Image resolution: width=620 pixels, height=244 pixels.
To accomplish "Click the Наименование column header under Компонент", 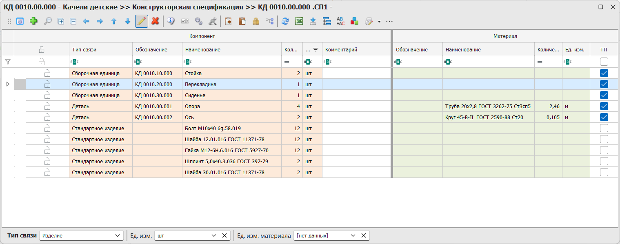I will (231, 50).
